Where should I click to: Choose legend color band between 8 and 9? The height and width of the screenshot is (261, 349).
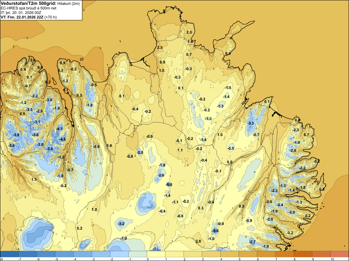coord(303,254)
